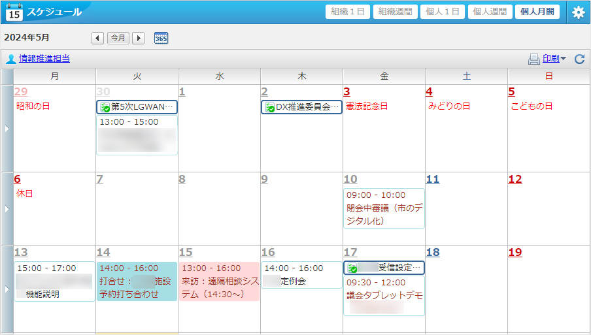Expand the first week row arrow
Screen dimensions: 591x335
(x=7, y=129)
